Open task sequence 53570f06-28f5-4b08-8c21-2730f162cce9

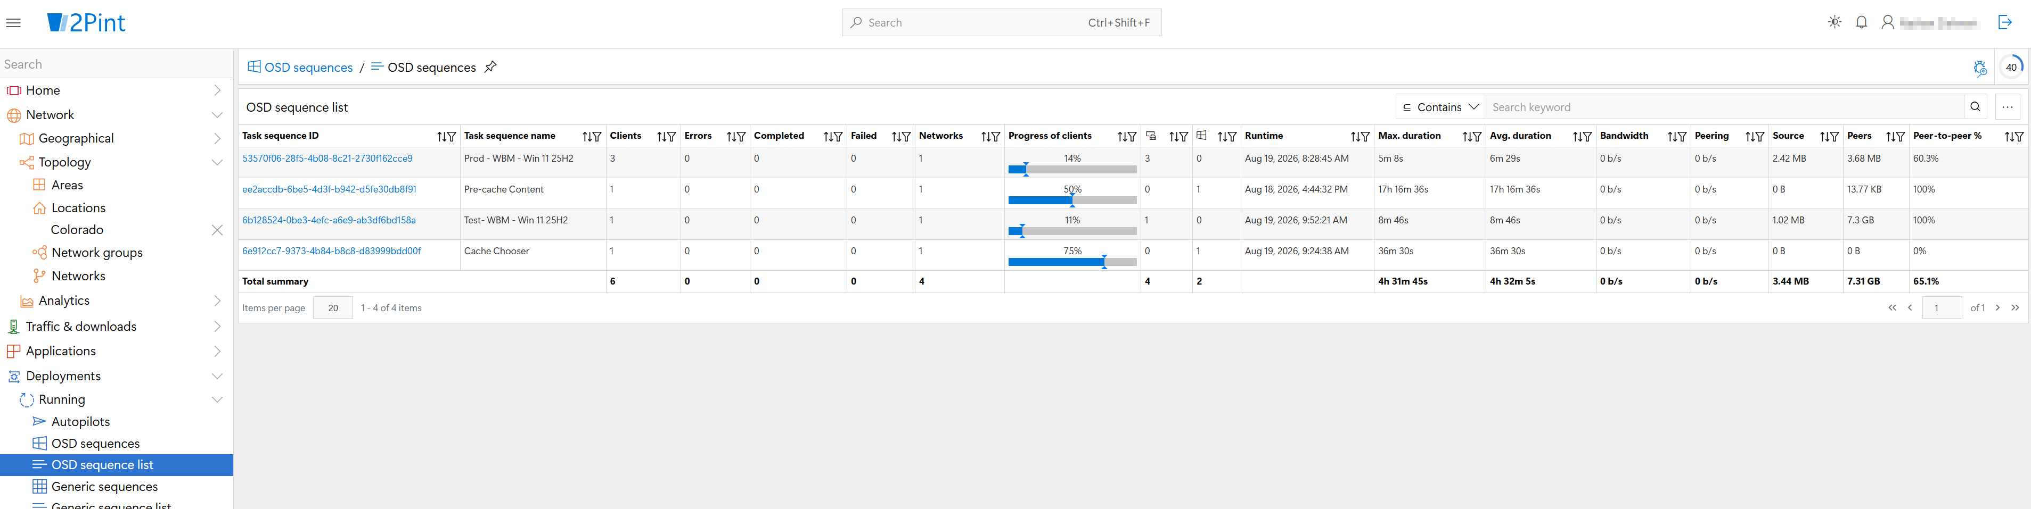pos(327,158)
